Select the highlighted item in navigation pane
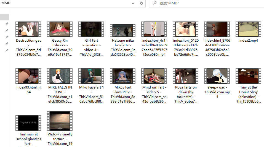Screen dimensions: 264x147 pyautogui.click(x=5, y=17)
